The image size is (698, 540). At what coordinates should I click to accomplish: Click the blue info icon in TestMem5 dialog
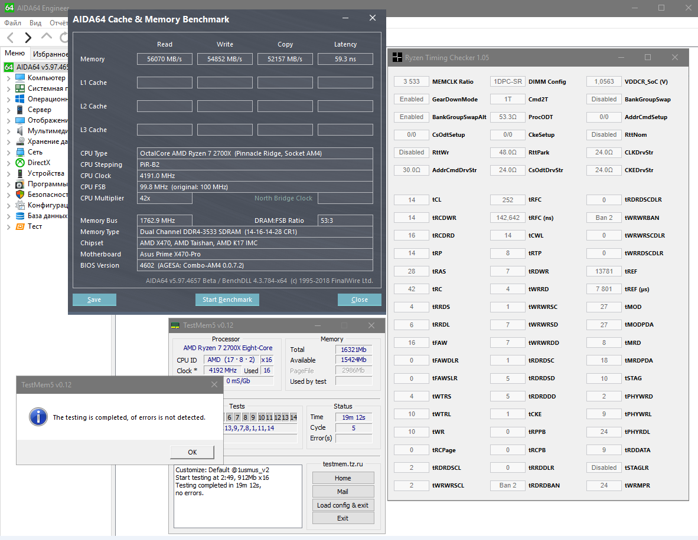point(38,417)
